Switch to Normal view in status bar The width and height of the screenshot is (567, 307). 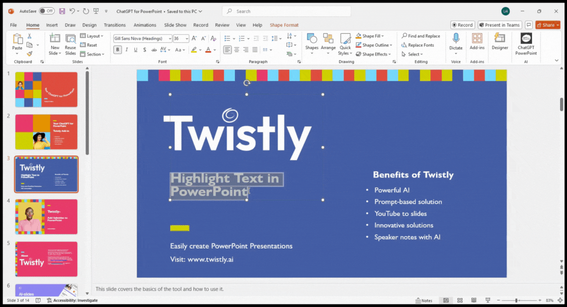[x=446, y=300]
